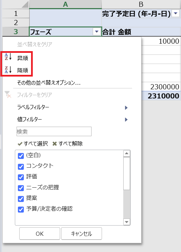Select 降順 sort menu entry
Screen dimensions: 181x252
click(23, 70)
